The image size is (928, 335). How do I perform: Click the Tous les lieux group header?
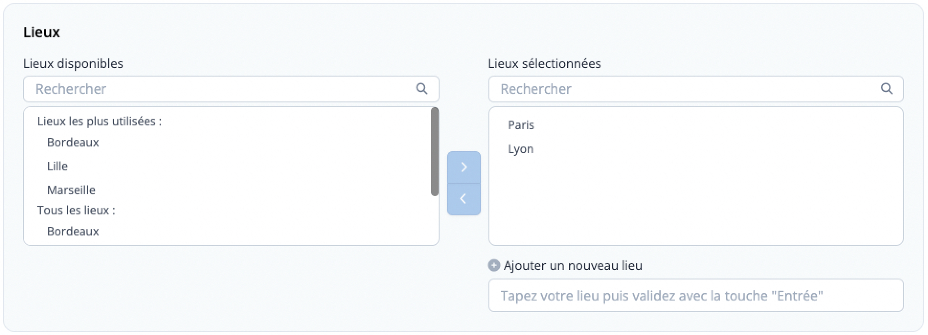click(76, 210)
